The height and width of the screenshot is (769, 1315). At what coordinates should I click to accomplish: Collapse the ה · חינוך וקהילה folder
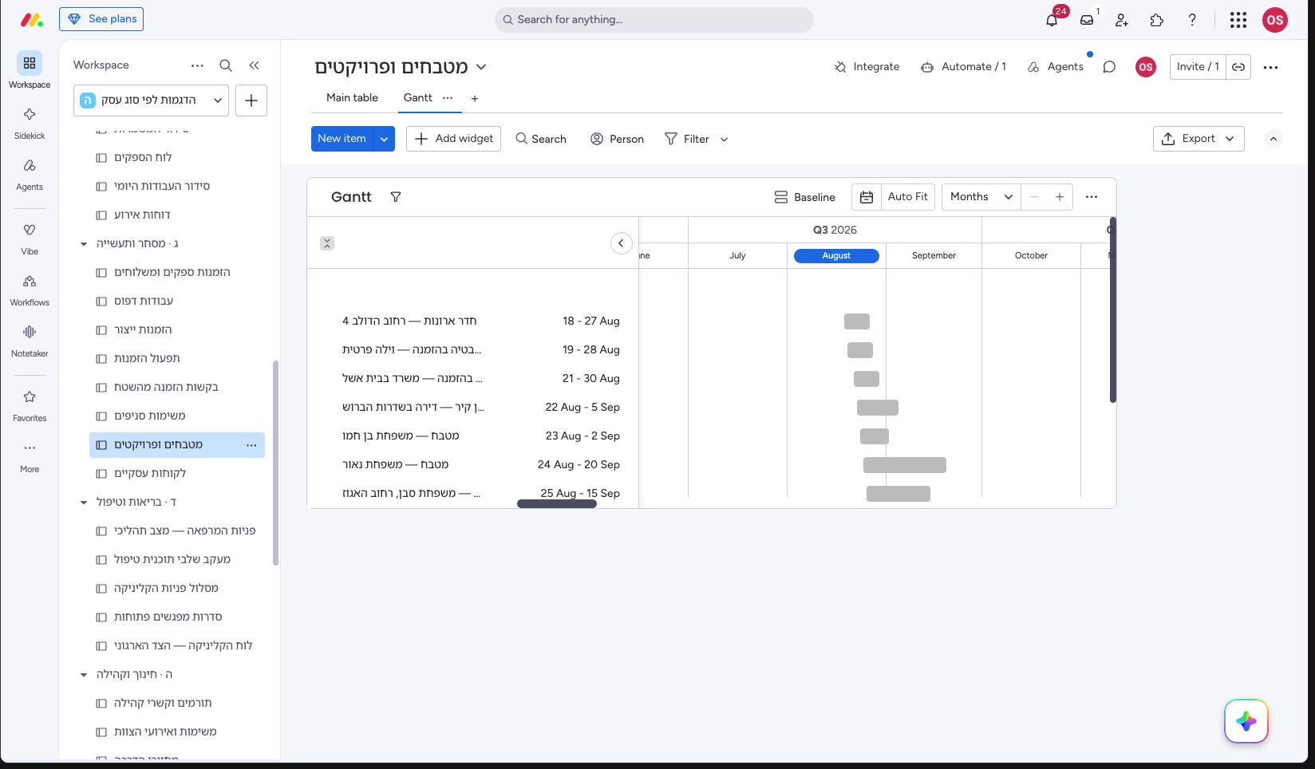[x=84, y=675]
